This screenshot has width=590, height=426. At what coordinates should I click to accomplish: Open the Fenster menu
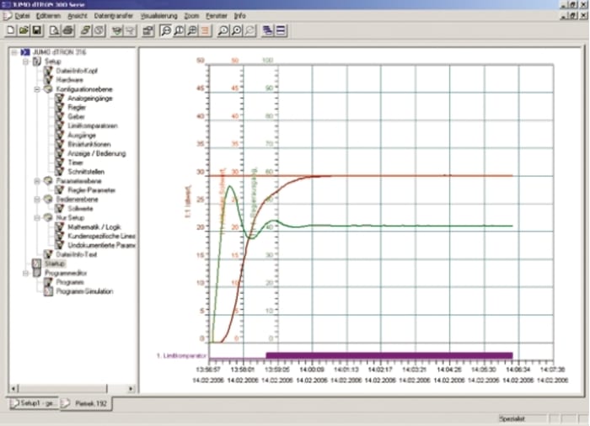217,16
